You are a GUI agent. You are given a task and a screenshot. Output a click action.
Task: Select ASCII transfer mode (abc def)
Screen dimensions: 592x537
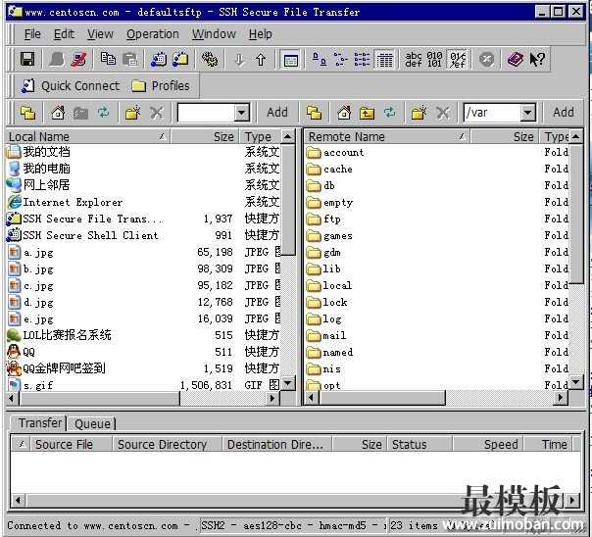click(x=413, y=59)
